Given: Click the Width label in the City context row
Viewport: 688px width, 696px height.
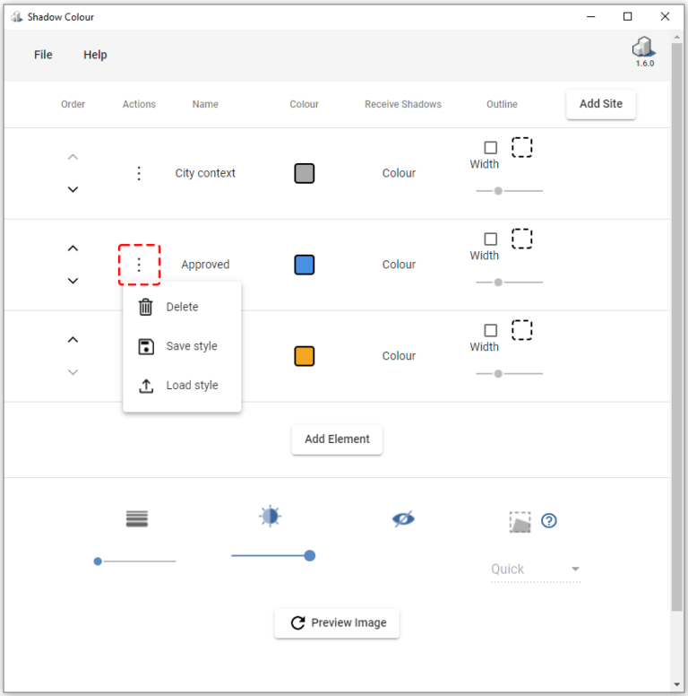Looking at the screenshot, I should 484,164.
